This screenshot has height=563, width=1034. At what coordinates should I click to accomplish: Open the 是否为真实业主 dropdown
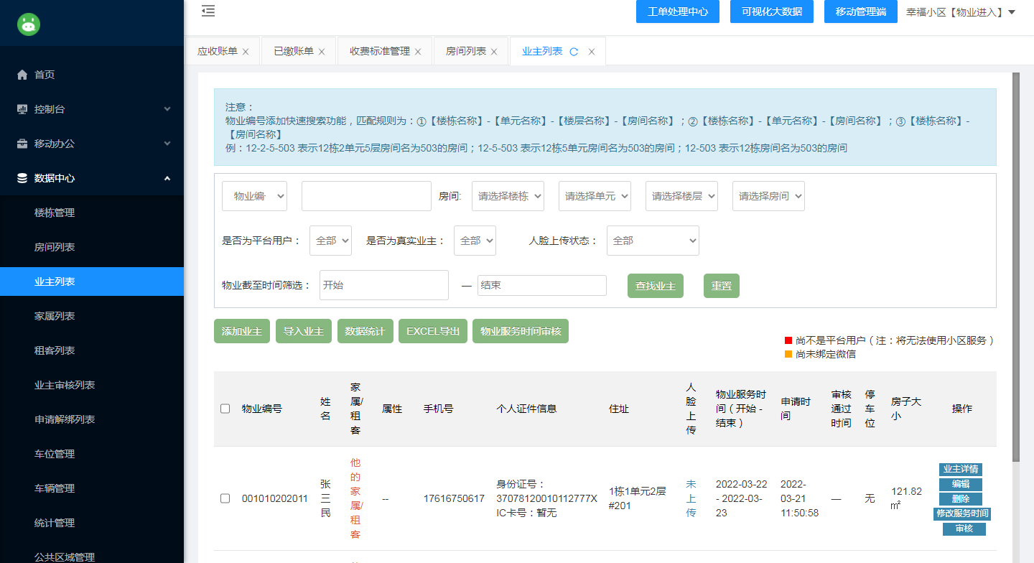[475, 241]
